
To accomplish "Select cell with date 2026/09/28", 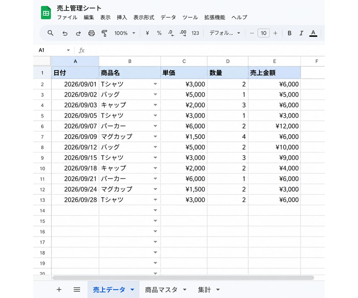I will coord(75,200).
